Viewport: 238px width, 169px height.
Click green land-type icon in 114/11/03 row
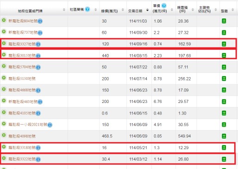(224, 21)
